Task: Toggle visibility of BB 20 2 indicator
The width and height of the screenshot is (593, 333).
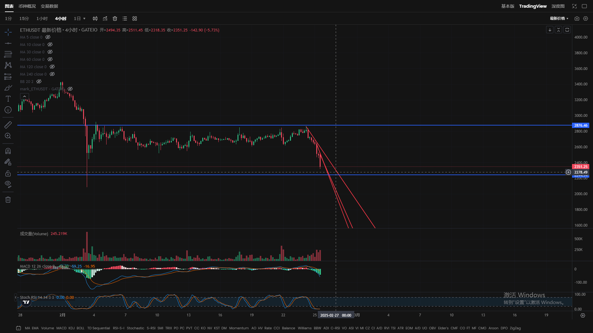Action: point(39,82)
